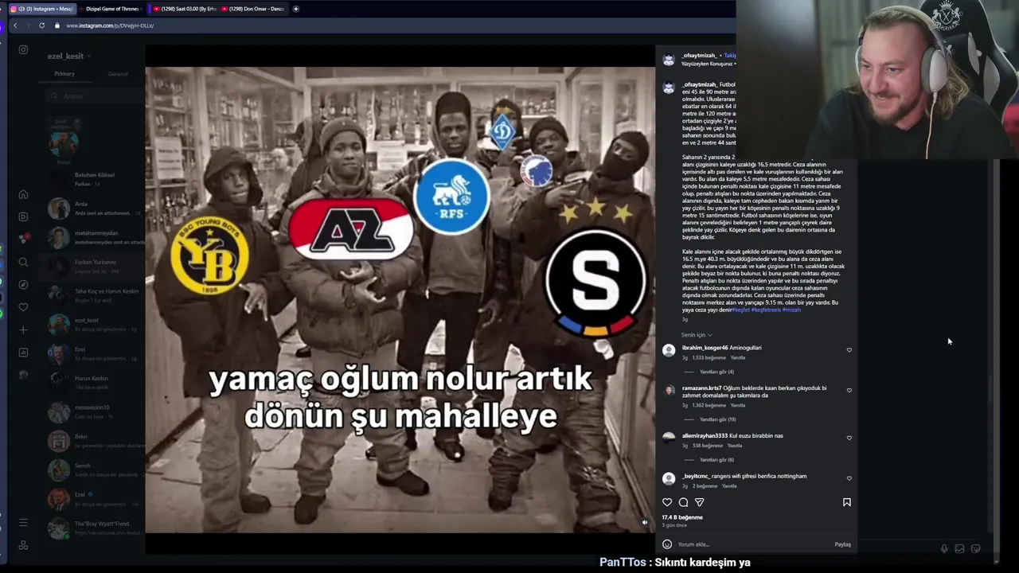Select Primary inbox tab

[x=64, y=74]
